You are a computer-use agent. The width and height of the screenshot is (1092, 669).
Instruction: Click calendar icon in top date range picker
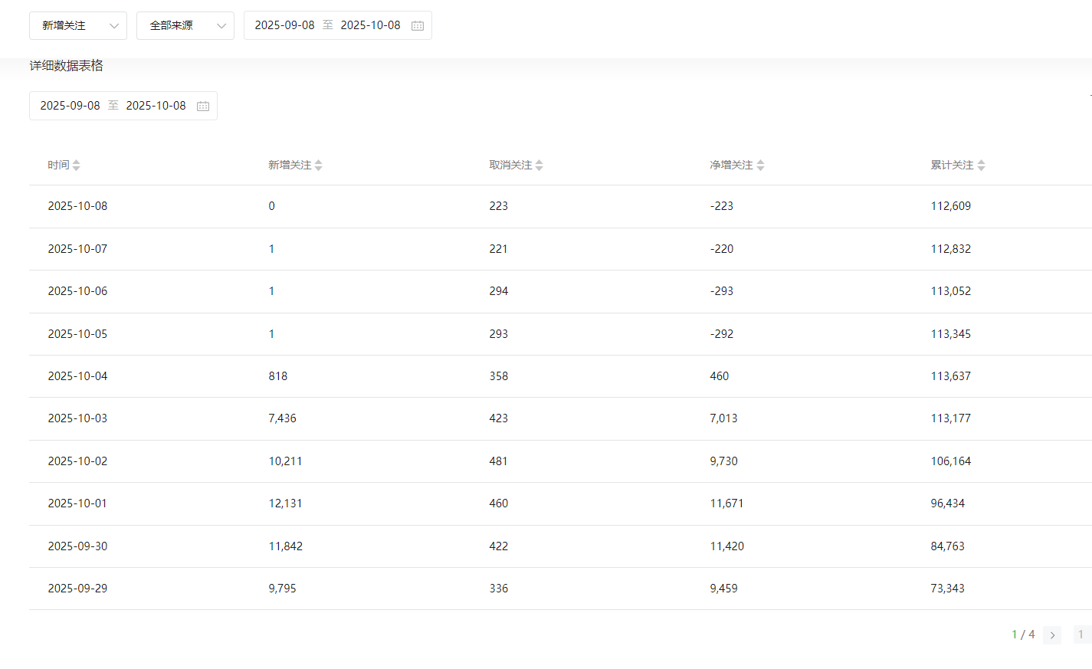(x=418, y=25)
